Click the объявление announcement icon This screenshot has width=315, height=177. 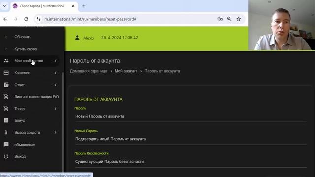6,144
